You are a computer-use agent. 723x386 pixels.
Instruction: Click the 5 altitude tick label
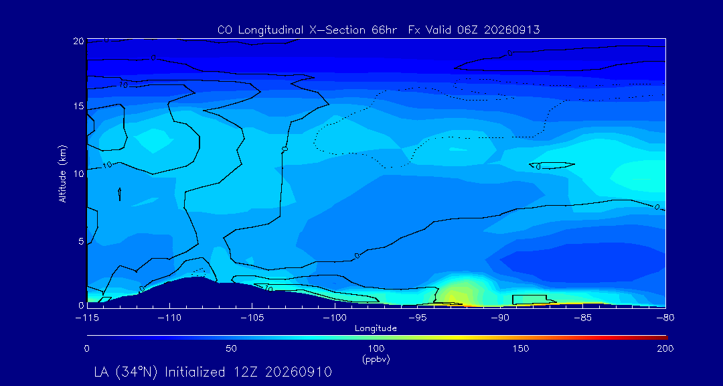[x=81, y=241]
